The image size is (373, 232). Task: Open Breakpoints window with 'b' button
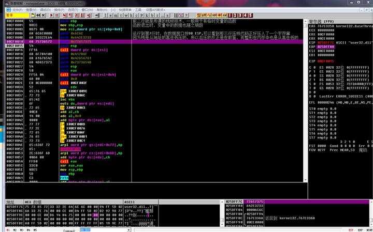click(x=152, y=15)
